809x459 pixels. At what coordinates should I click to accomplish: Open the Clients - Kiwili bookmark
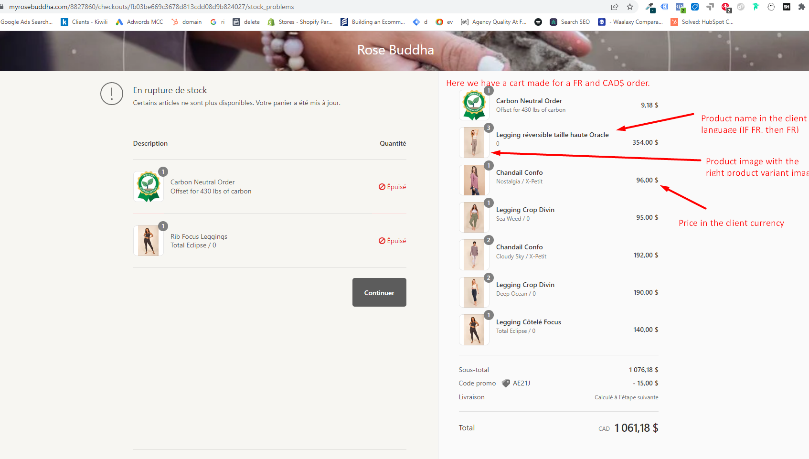84,22
